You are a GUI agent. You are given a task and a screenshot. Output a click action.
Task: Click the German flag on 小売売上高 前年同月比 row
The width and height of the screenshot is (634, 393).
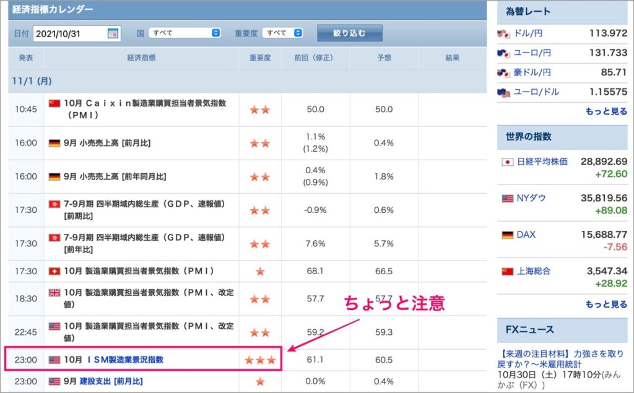click(x=54, y=176)
